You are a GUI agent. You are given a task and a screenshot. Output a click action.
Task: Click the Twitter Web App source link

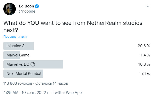pyautogui.click(x=67, y=93)
